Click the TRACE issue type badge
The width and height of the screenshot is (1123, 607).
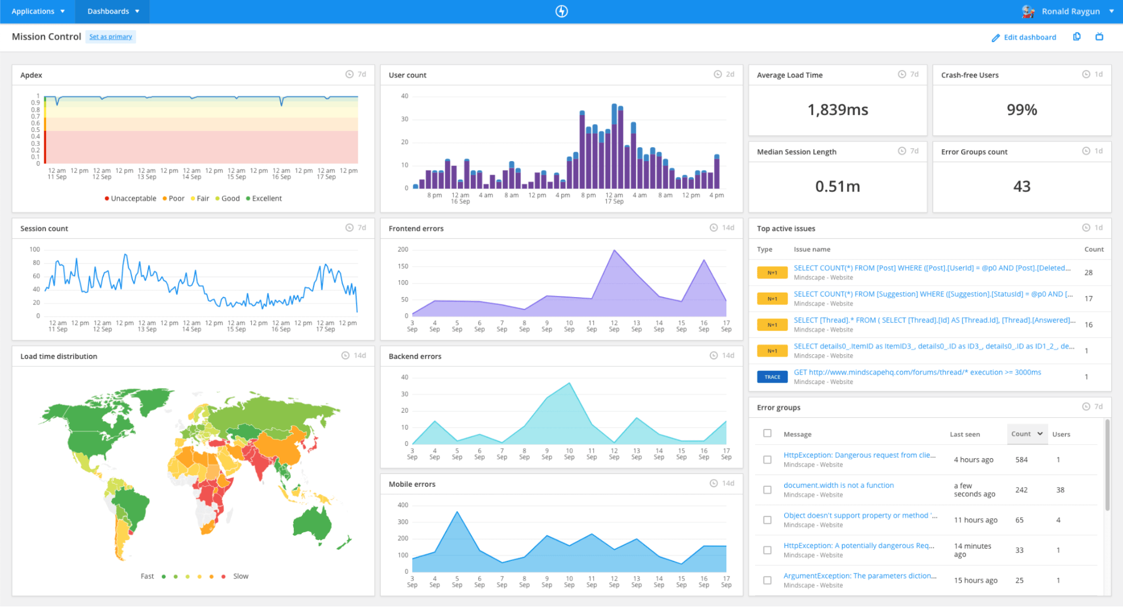(x=772, y=376)
